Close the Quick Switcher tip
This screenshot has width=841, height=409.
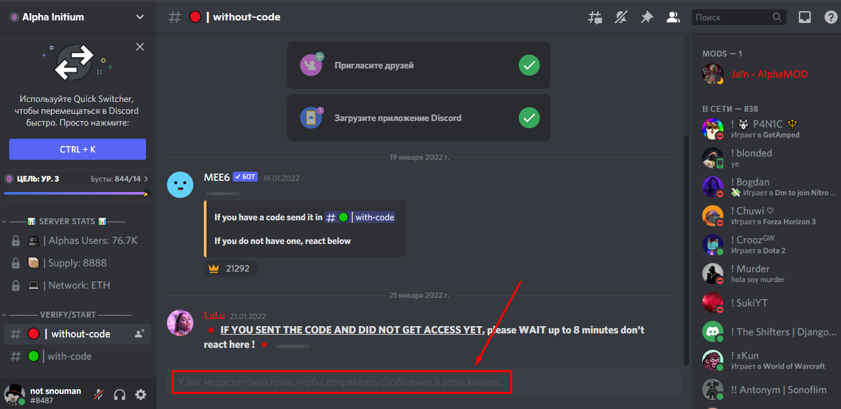point(140,47)
